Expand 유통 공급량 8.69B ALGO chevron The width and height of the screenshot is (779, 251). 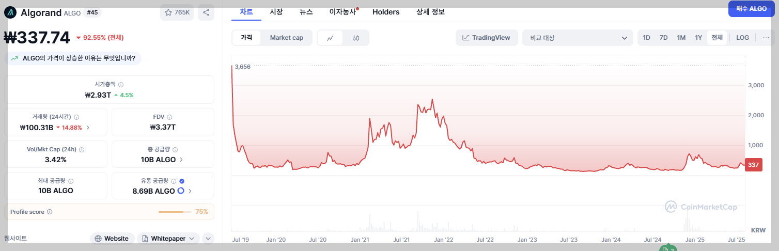(x=190, y=191)
